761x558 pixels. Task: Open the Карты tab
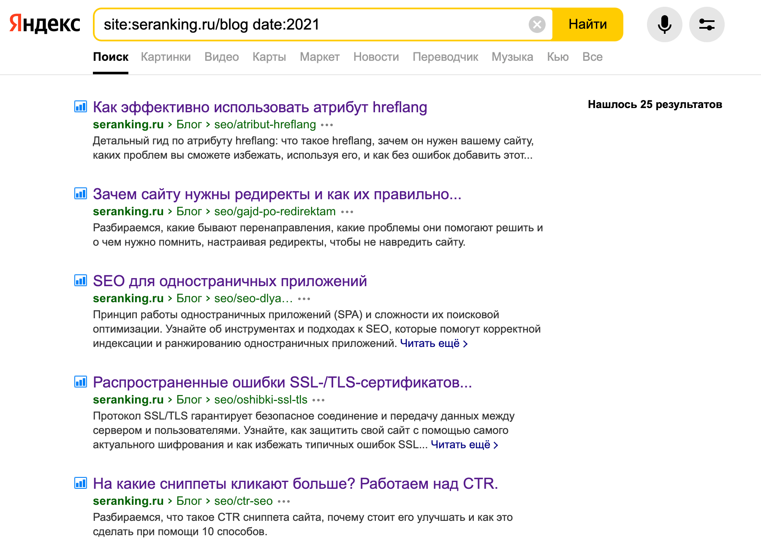pyautogui.click(x=269, y=57)
